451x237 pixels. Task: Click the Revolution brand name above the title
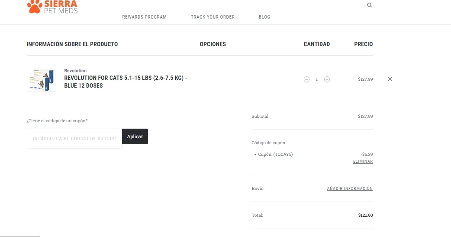75,70
